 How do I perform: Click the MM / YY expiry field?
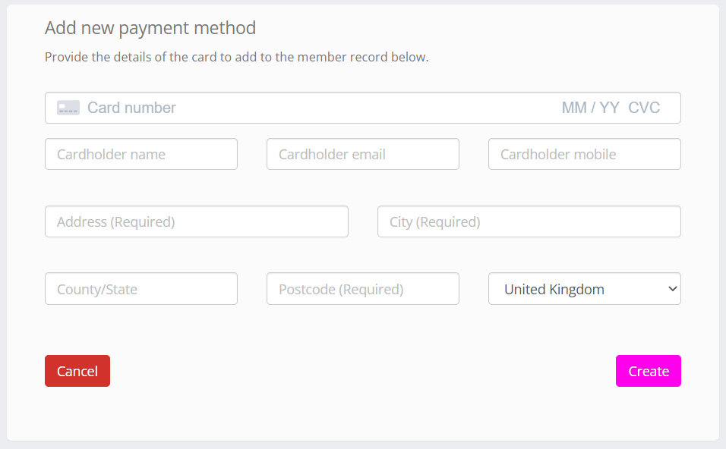[x=590, y=108]
